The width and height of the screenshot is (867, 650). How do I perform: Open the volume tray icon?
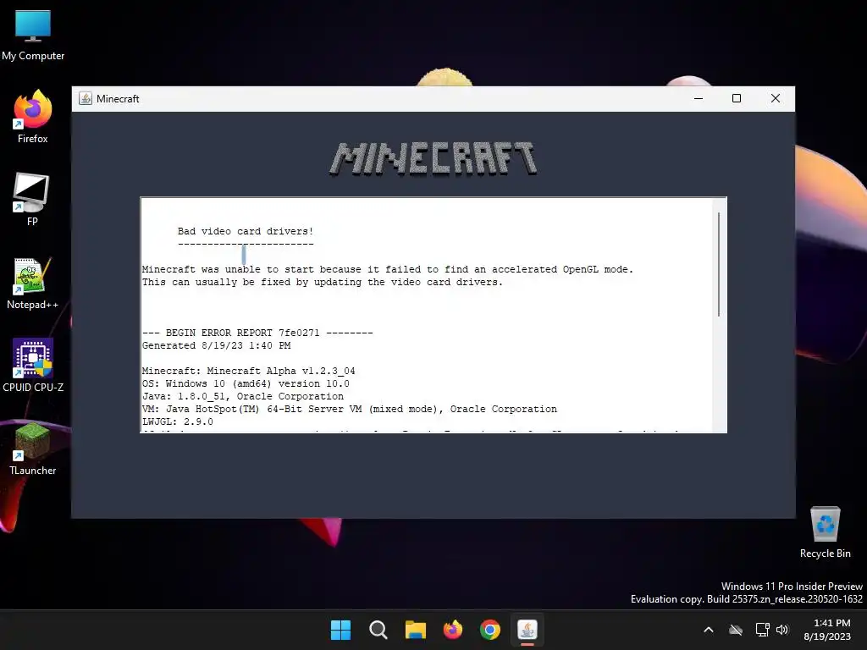[781, 630]
